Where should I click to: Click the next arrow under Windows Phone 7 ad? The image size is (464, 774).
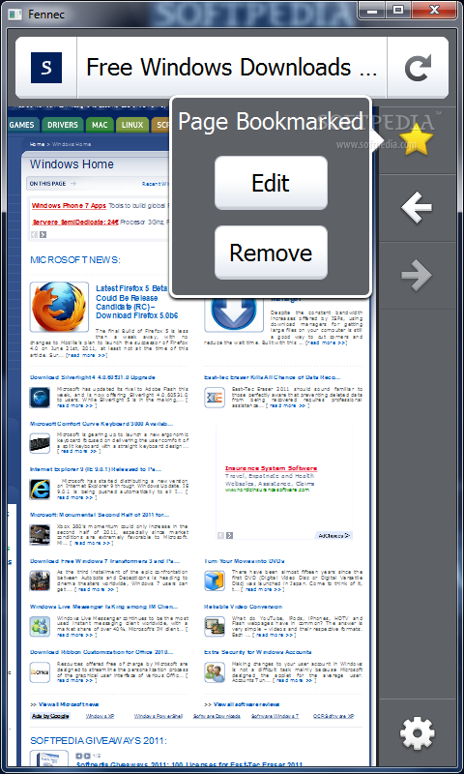(43, 234)
